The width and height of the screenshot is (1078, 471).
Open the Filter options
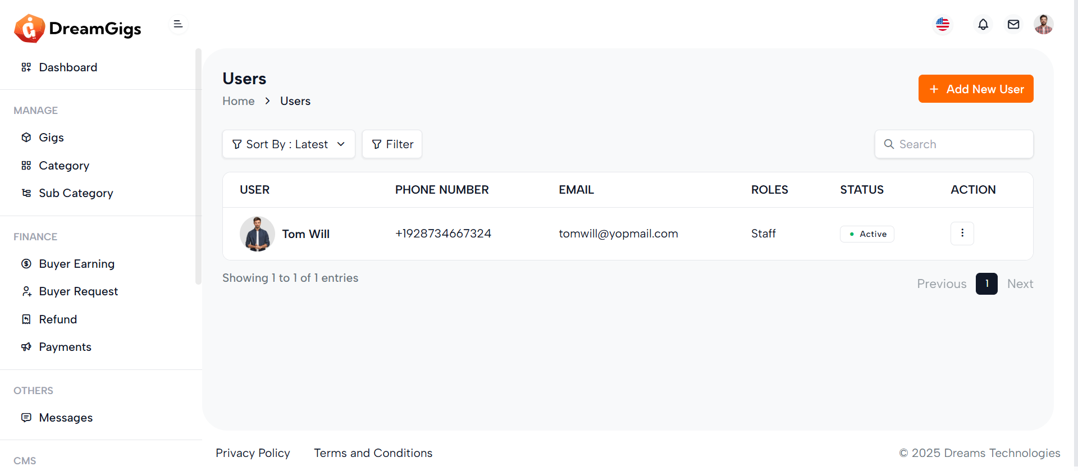[392, 144]
